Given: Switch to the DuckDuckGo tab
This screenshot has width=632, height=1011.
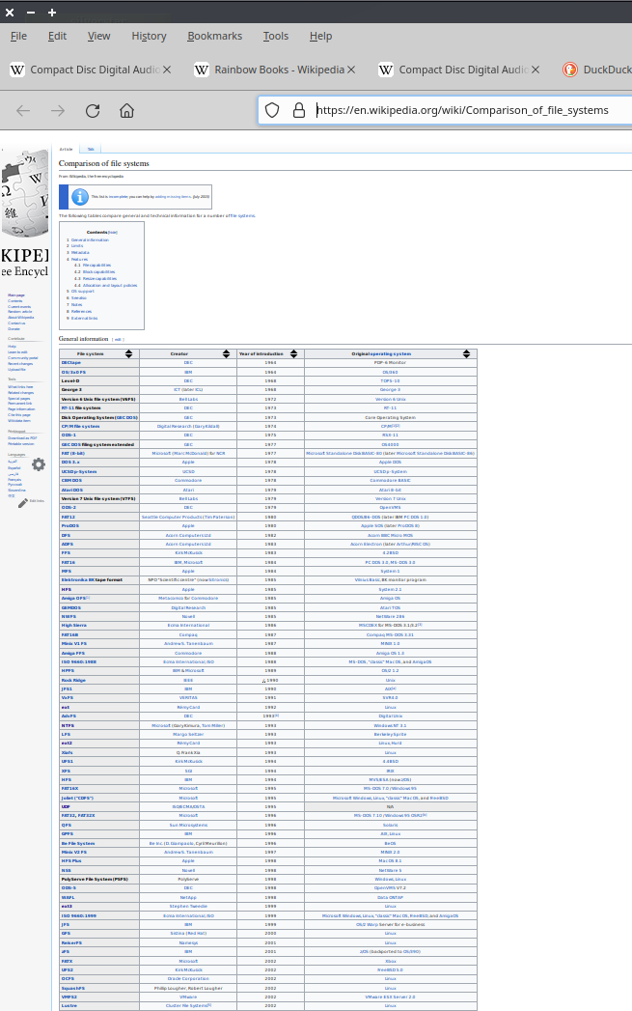Looking at the screenshot, I should coord(593,70).
